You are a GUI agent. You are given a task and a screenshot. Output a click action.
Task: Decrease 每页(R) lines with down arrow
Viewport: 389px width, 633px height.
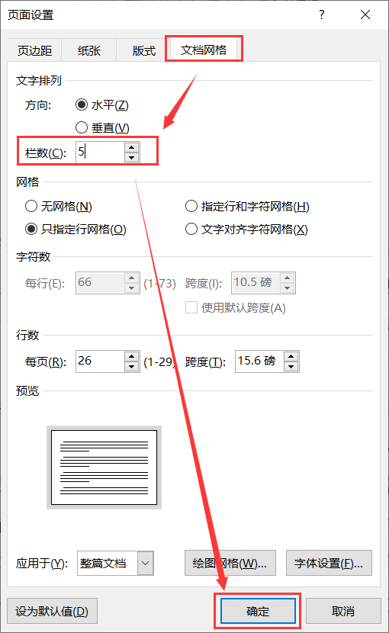(132, 367)
